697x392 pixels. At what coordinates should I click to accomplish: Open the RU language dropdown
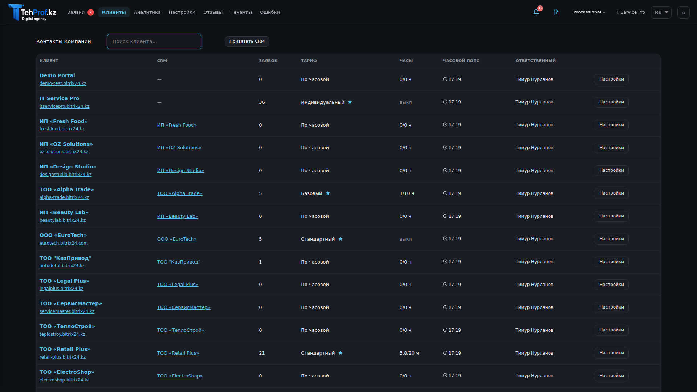pyautogui.click(x=661, y=12)
